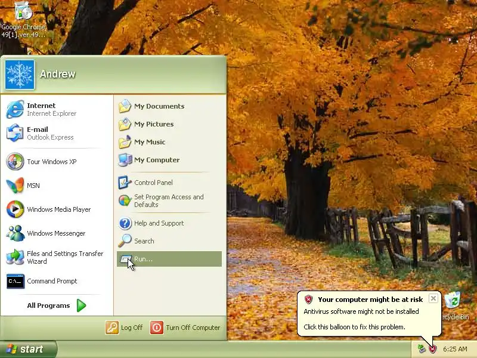
Task: Click the My Music folder icon
Action: pos(125,142)
